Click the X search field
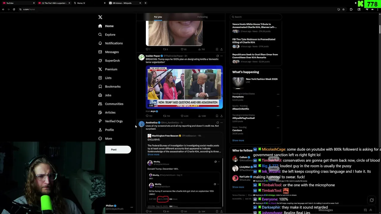The width and height of the screenshot is (381, 214). click(x=256, y=17)
